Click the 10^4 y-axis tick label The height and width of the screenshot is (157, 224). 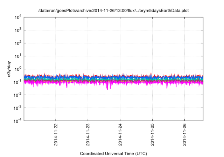[x=18, y=17]
